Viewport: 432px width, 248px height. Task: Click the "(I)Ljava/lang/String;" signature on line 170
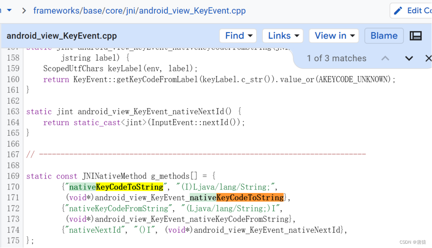click(x=226, y=187)
